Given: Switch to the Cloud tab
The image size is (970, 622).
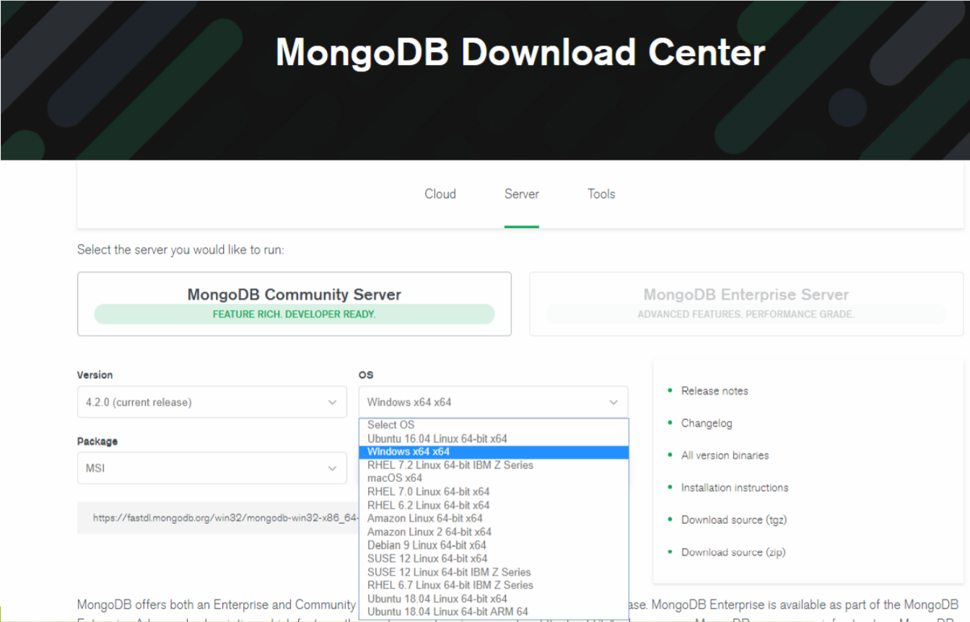Looking at the screenshot, I should click(440, 194).
